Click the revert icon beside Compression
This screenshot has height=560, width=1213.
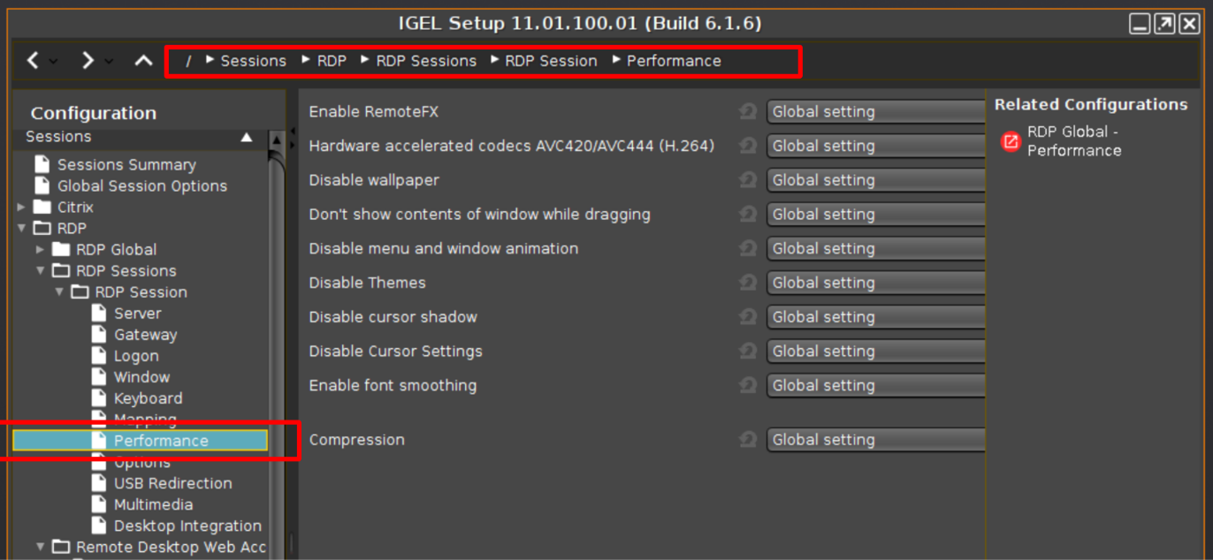[x=748, y=440]
